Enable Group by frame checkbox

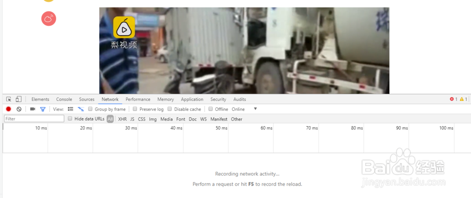[90, 109]
